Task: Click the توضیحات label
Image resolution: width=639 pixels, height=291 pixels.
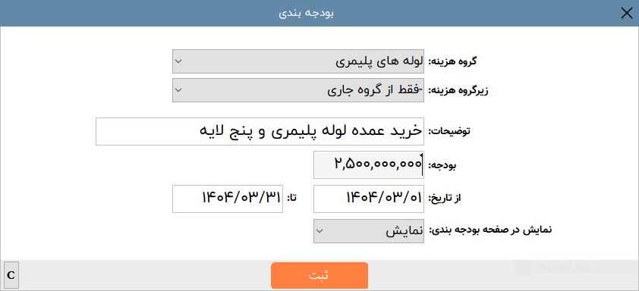Action: (448, 131)
